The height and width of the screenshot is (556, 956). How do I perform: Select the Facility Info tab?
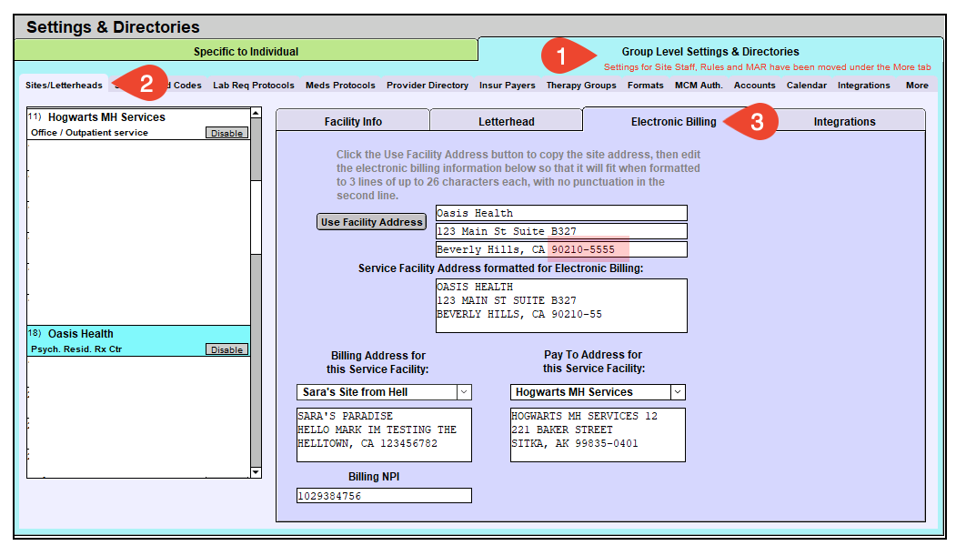coord(353,122)
